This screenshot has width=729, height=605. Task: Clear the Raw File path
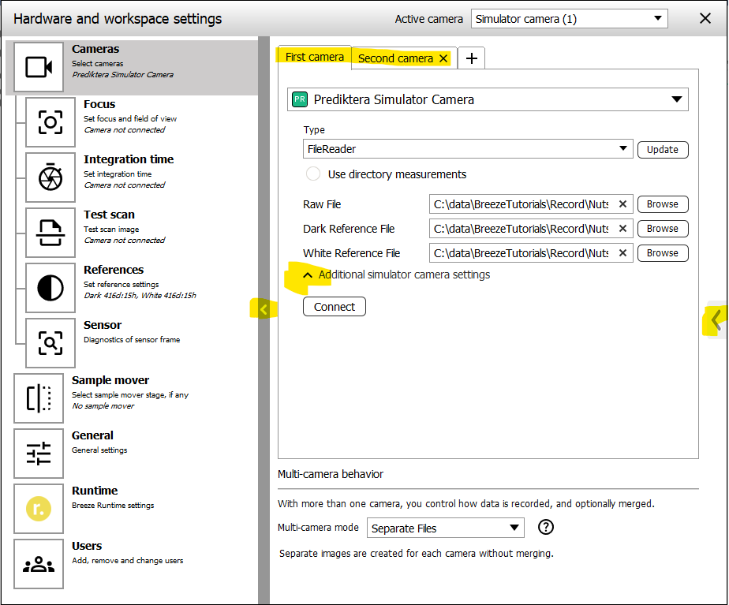(x=622, y=204)
